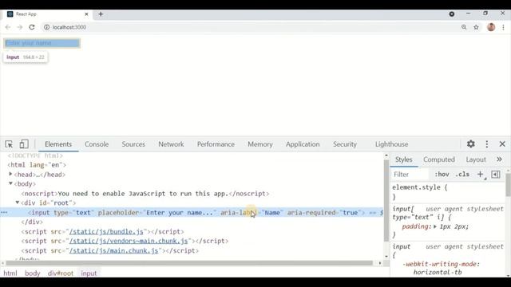Activate the inspect element picker icon
Viewport: 511px width, 287px height.
(x=9, y=144)
